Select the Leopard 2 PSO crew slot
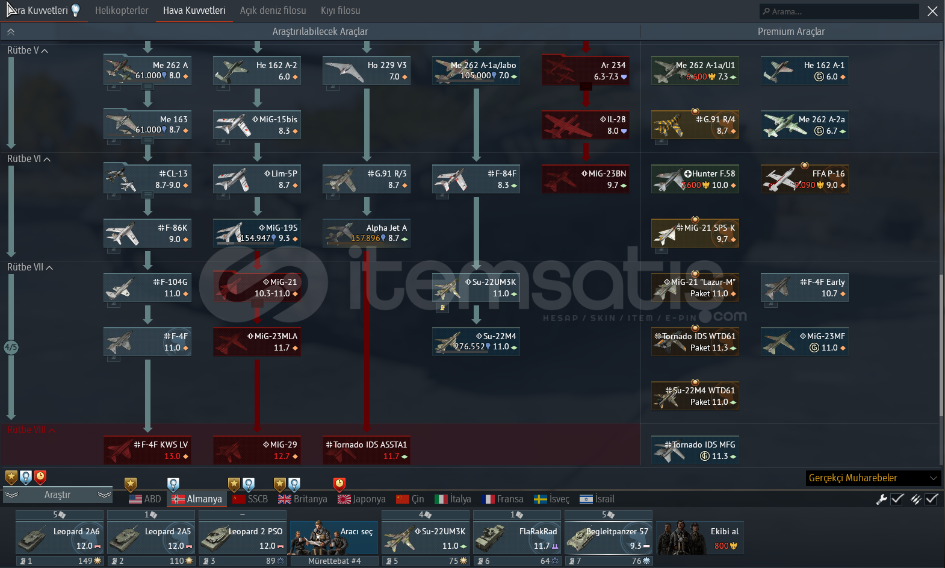Image resolution: width=945 pixels, height=568 pixels. [x=243, y=538]
